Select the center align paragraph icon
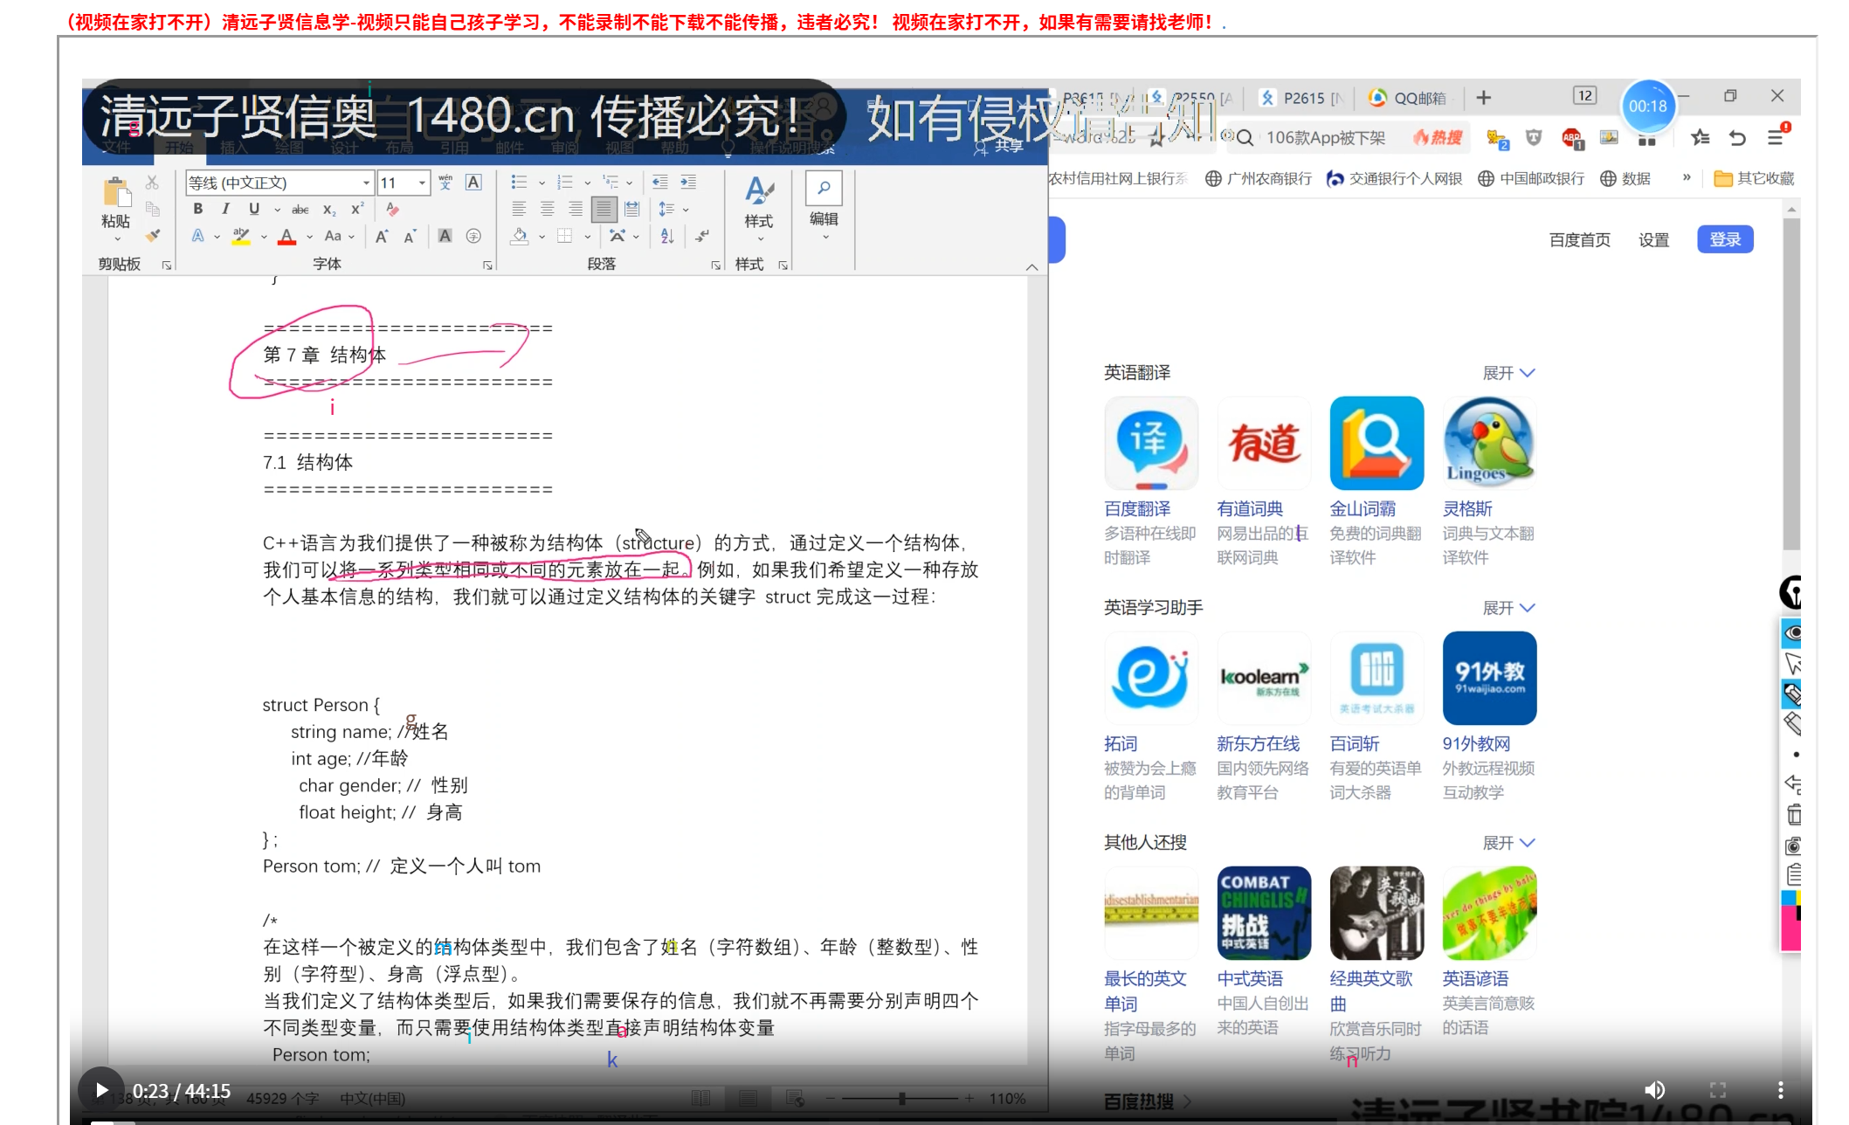The width and height of the screenshot is (1849, 1125). tap(547, 209)
